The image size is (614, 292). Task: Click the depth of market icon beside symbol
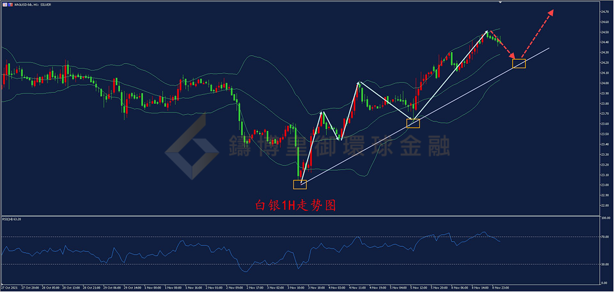(9, 4)
